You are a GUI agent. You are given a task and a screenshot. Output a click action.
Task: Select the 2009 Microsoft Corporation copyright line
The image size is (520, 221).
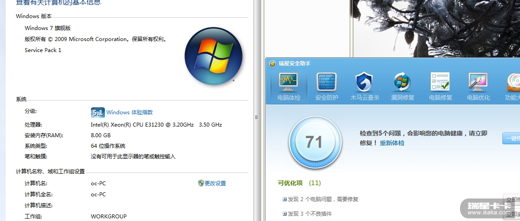tap(96, 39)
